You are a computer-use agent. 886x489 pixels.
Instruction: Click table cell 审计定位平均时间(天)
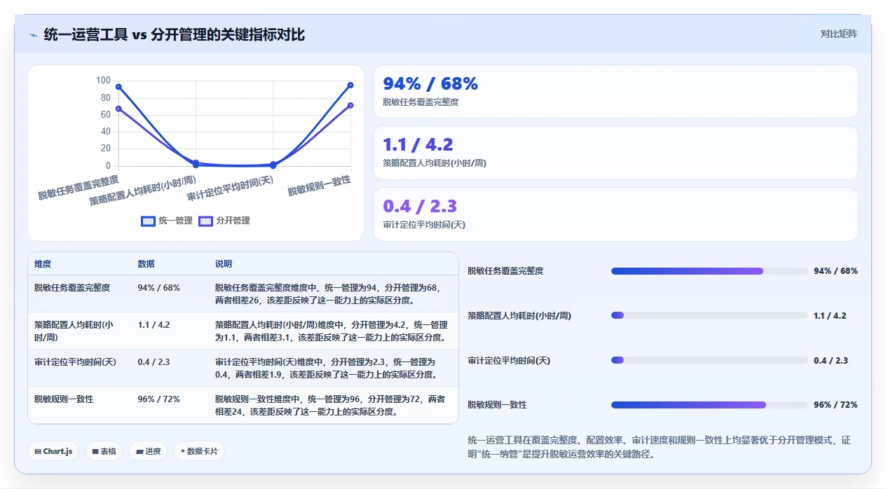pos(75,362)
